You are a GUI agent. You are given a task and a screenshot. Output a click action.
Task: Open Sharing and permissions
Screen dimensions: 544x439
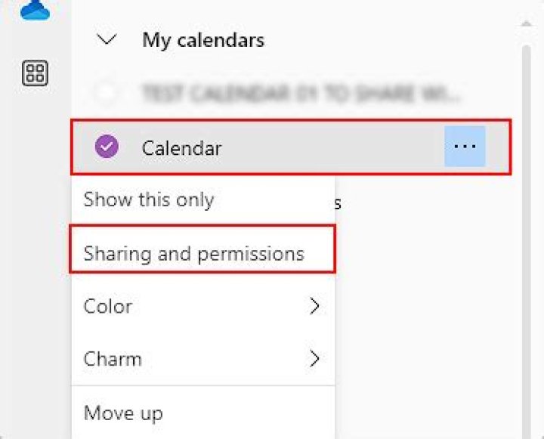click(x=194, y=253)
